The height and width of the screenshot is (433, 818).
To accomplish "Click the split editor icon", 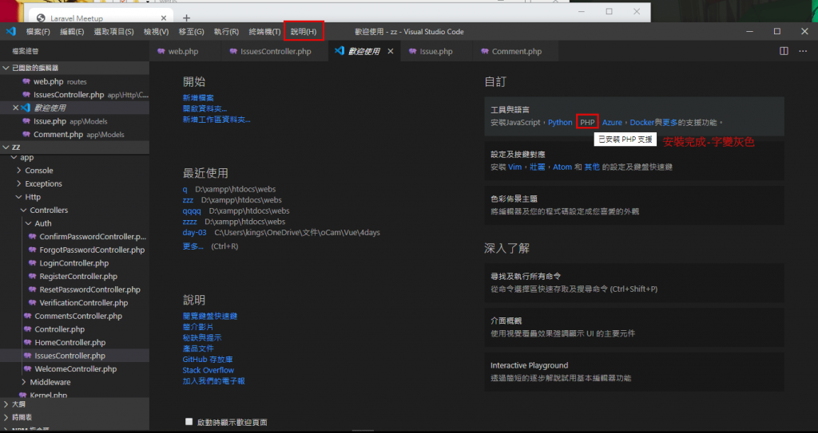I will (x=784, y=51).
